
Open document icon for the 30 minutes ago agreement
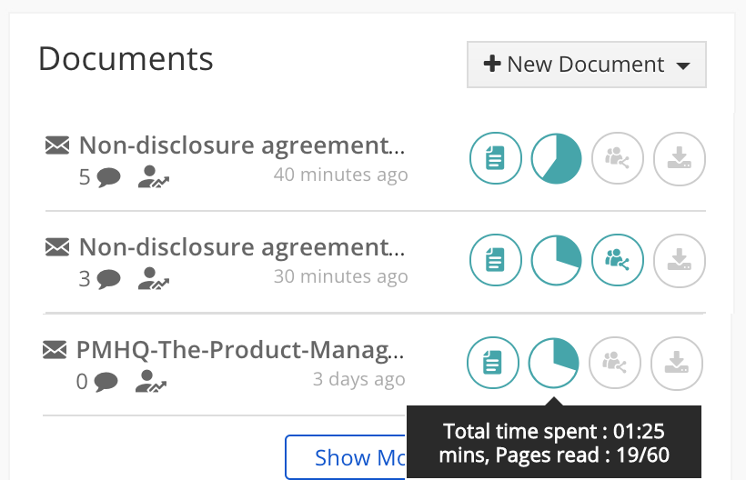click(495, 260)
